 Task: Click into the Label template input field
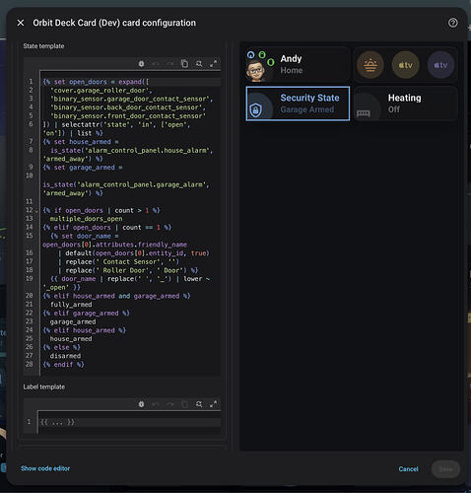130,422
